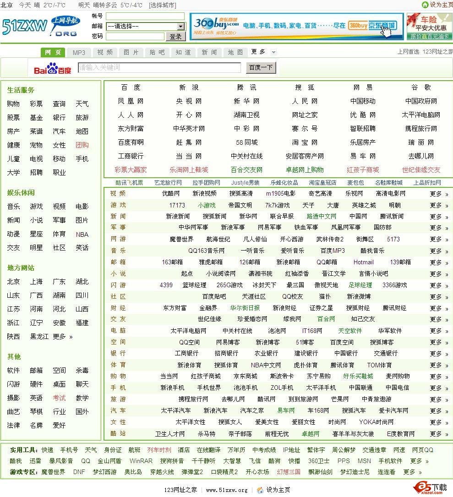The image size is (453, 497).
Task: Click 购物 under 生活服务
Action: point(13,104)
